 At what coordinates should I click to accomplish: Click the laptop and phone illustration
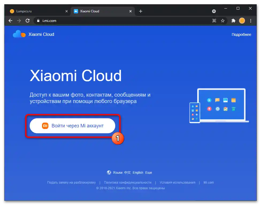click(219, 106)
